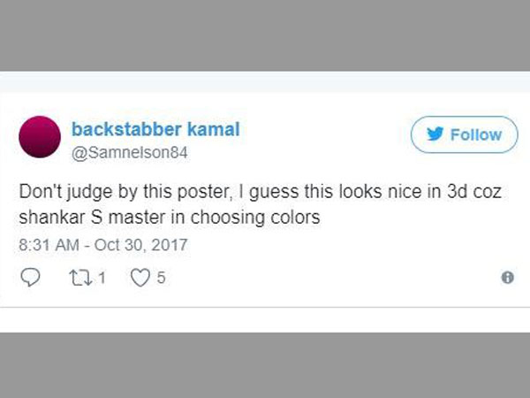The image size is (530, 398).
Task: Open the backstabber kamal profile name
Action: click(155, 129)
